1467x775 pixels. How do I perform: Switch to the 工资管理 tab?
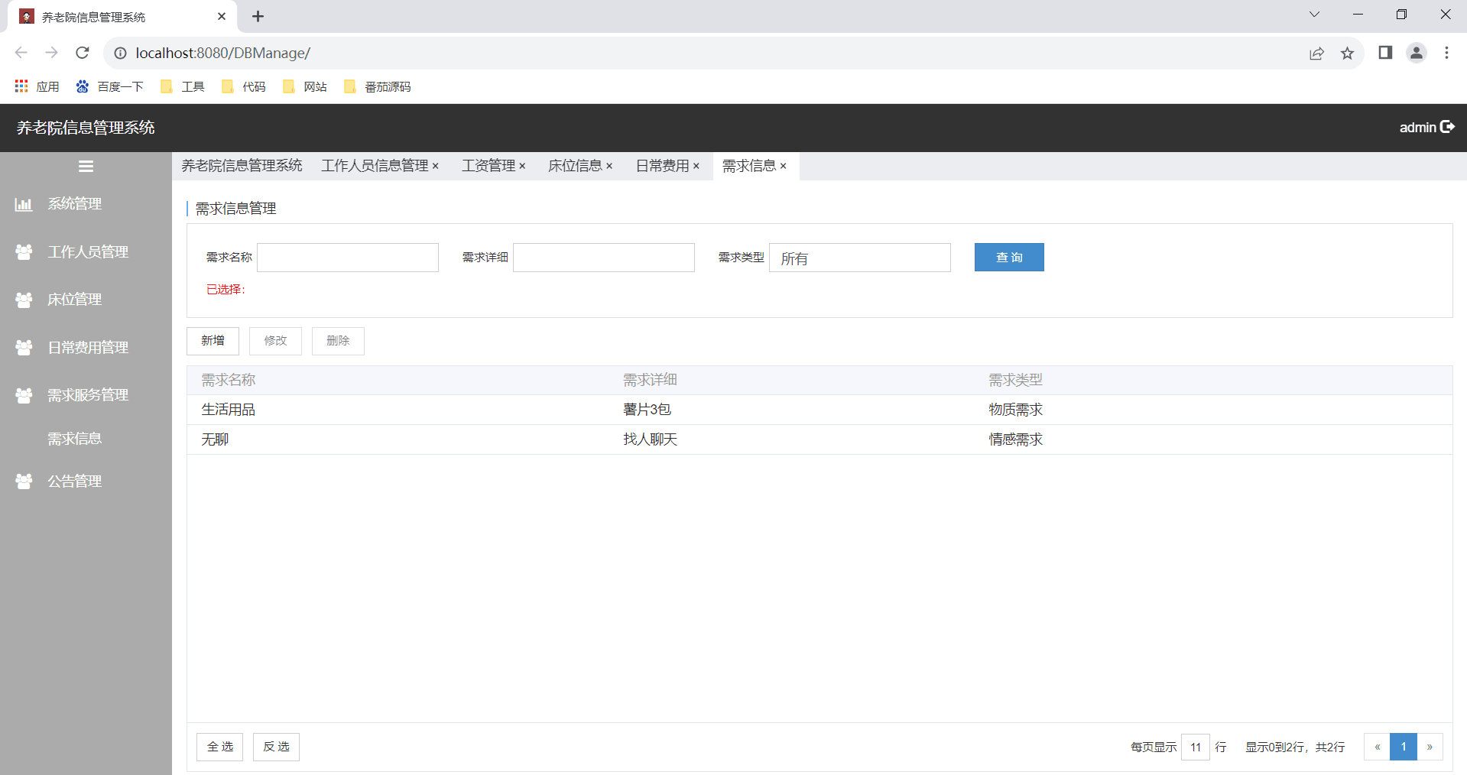tap(488, 166)
